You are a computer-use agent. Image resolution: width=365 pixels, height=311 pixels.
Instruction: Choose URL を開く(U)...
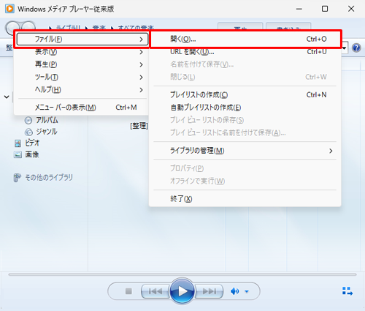pos(245,52)
